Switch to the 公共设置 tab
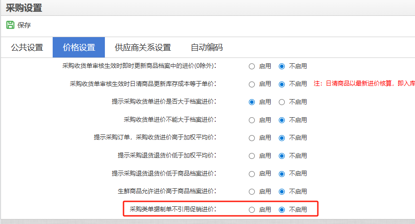The width and height of the screenshot is (415, 224). coord(27,48)
